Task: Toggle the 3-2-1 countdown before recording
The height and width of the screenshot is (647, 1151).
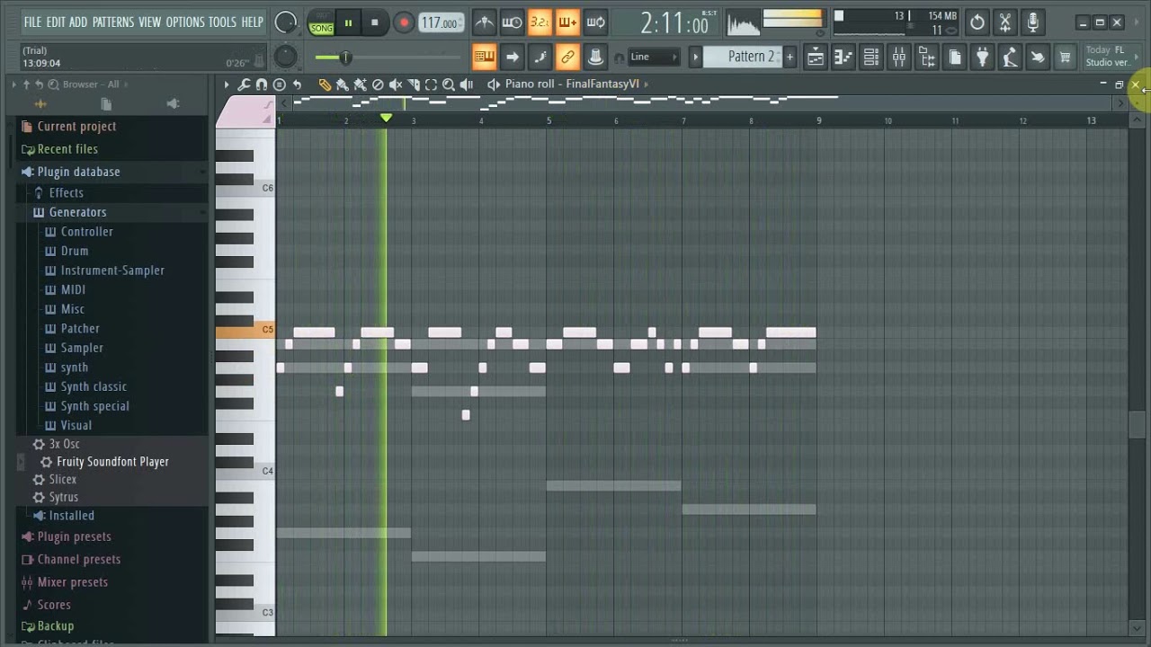Action: [540, 22]
